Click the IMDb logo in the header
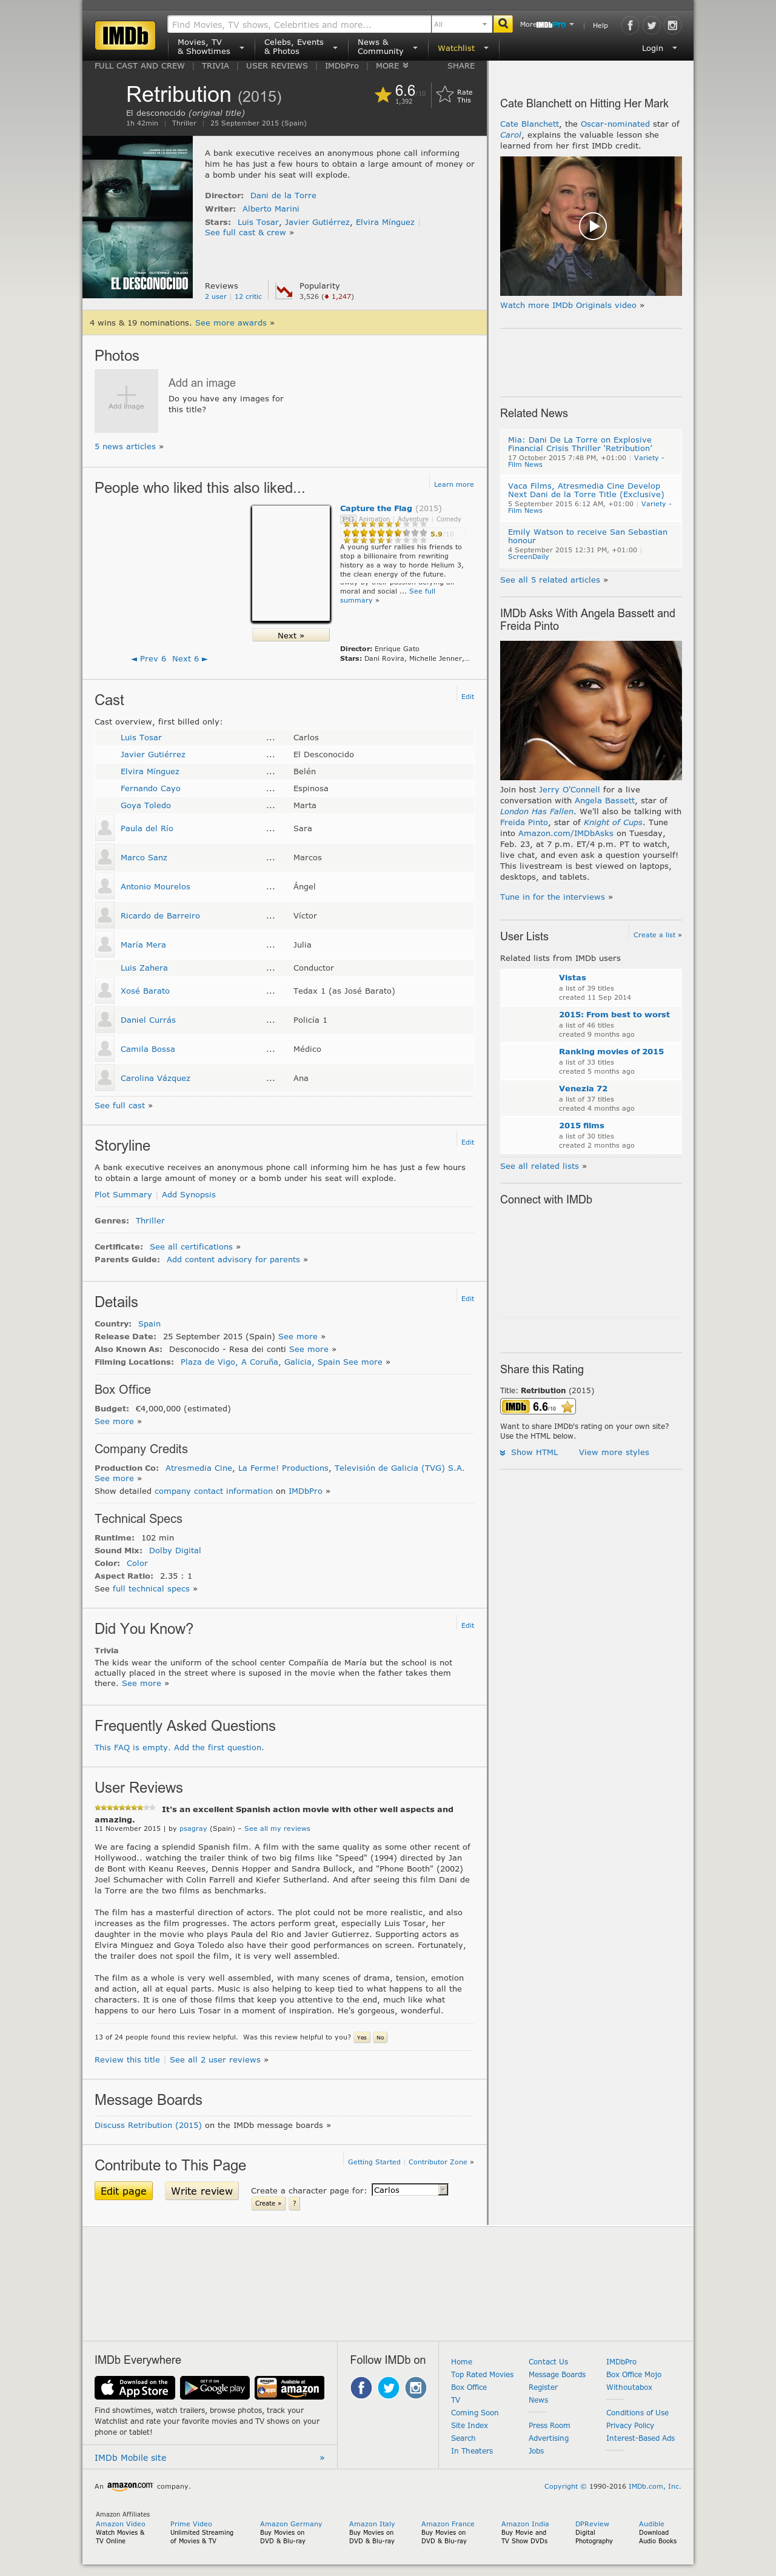This screenshot has width=776, height=2576. (125, 36)
